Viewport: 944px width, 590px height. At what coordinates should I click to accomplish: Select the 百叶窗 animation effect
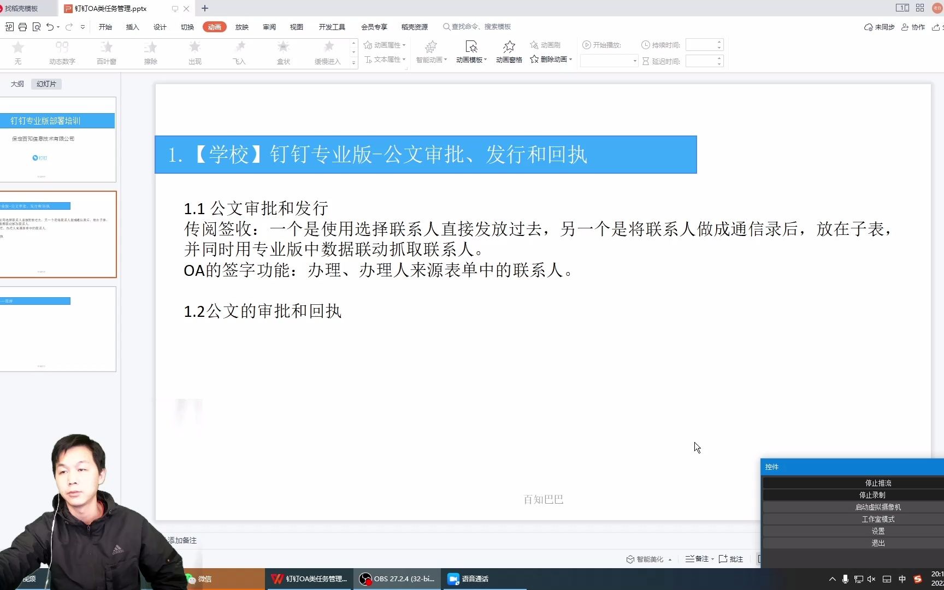pos(107,53)
